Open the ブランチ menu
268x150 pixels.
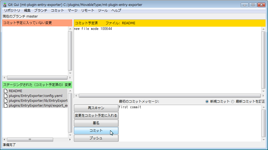pos(41,11)
